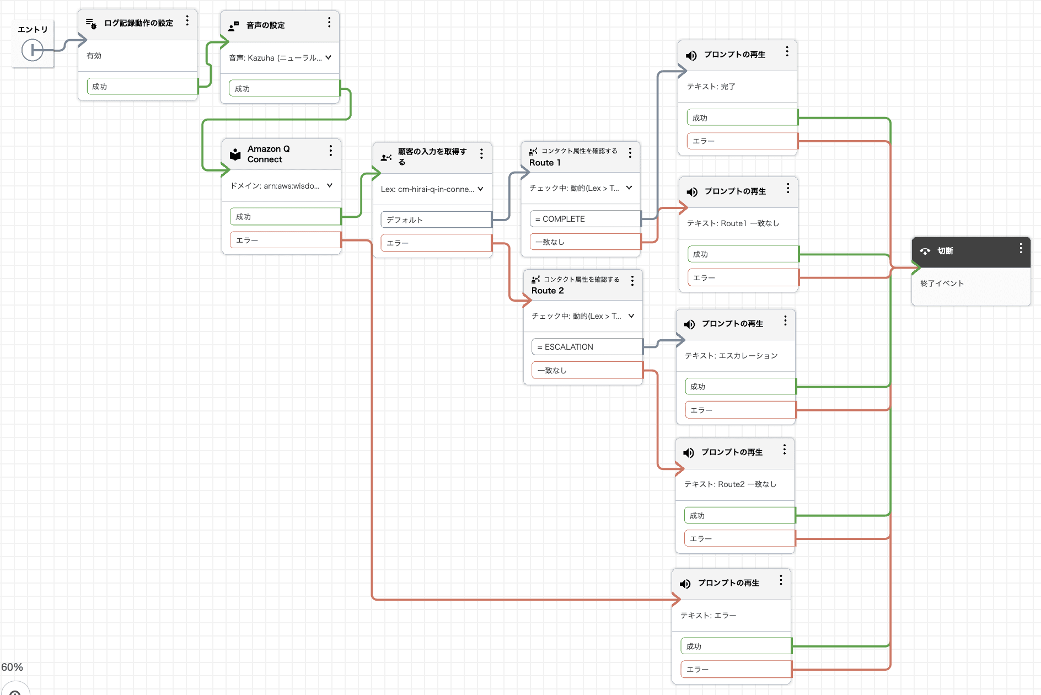Image resolution: width=1041 pixels, height=695 pixels.
Task: Click speaker icon of エラー prompt block
Action: [685, 584]
